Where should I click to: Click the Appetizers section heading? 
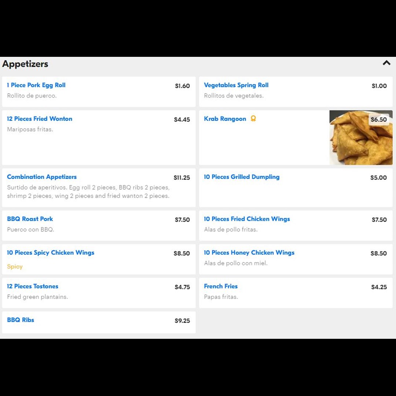25,64
